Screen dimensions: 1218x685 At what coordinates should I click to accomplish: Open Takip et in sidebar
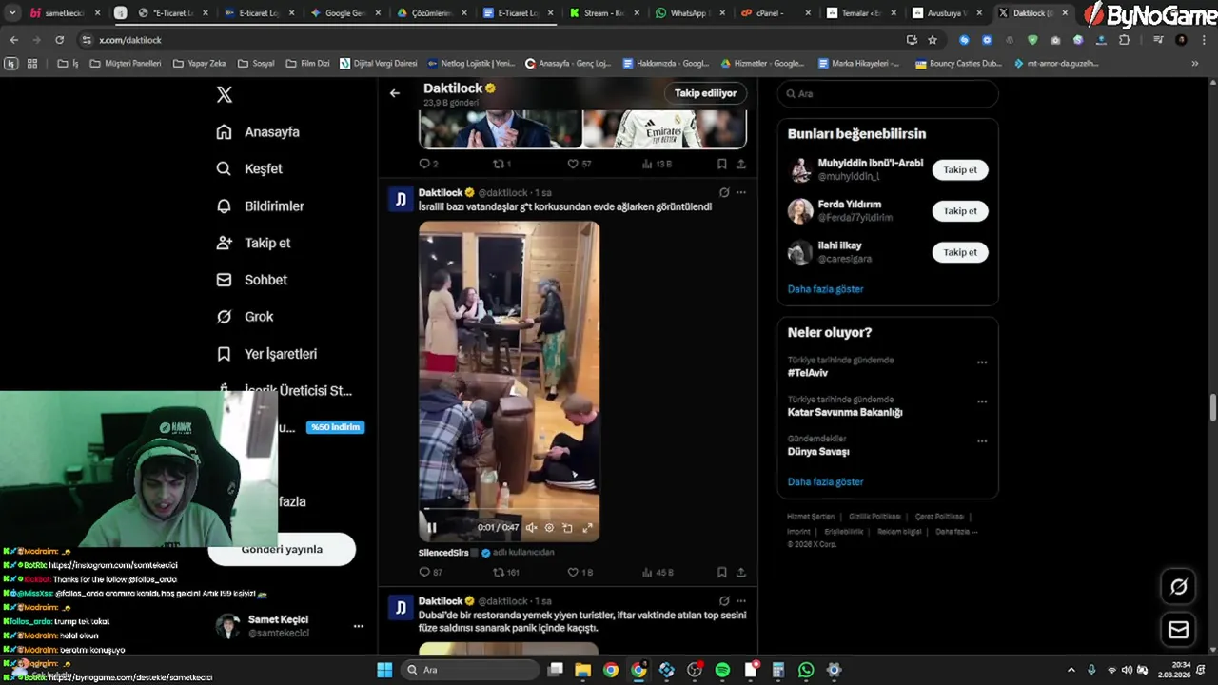tap(253, 243)
